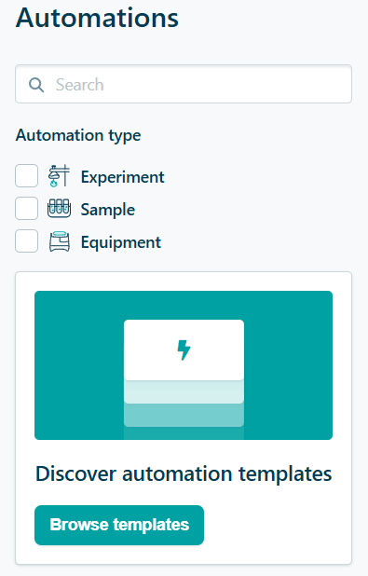Check the Equipment checkbox
This screenshot has height=576, width=368.
pos(26,241)
